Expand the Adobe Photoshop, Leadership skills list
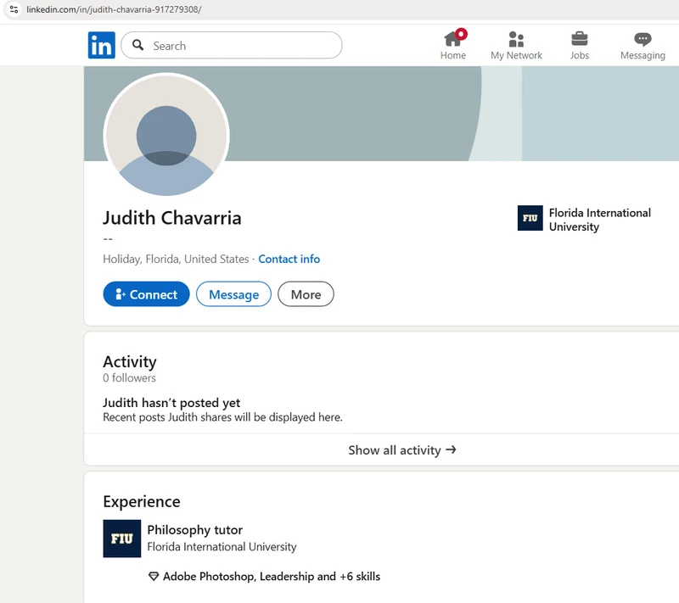The height and width of the screenshot is (603, 679). (271, 577)
